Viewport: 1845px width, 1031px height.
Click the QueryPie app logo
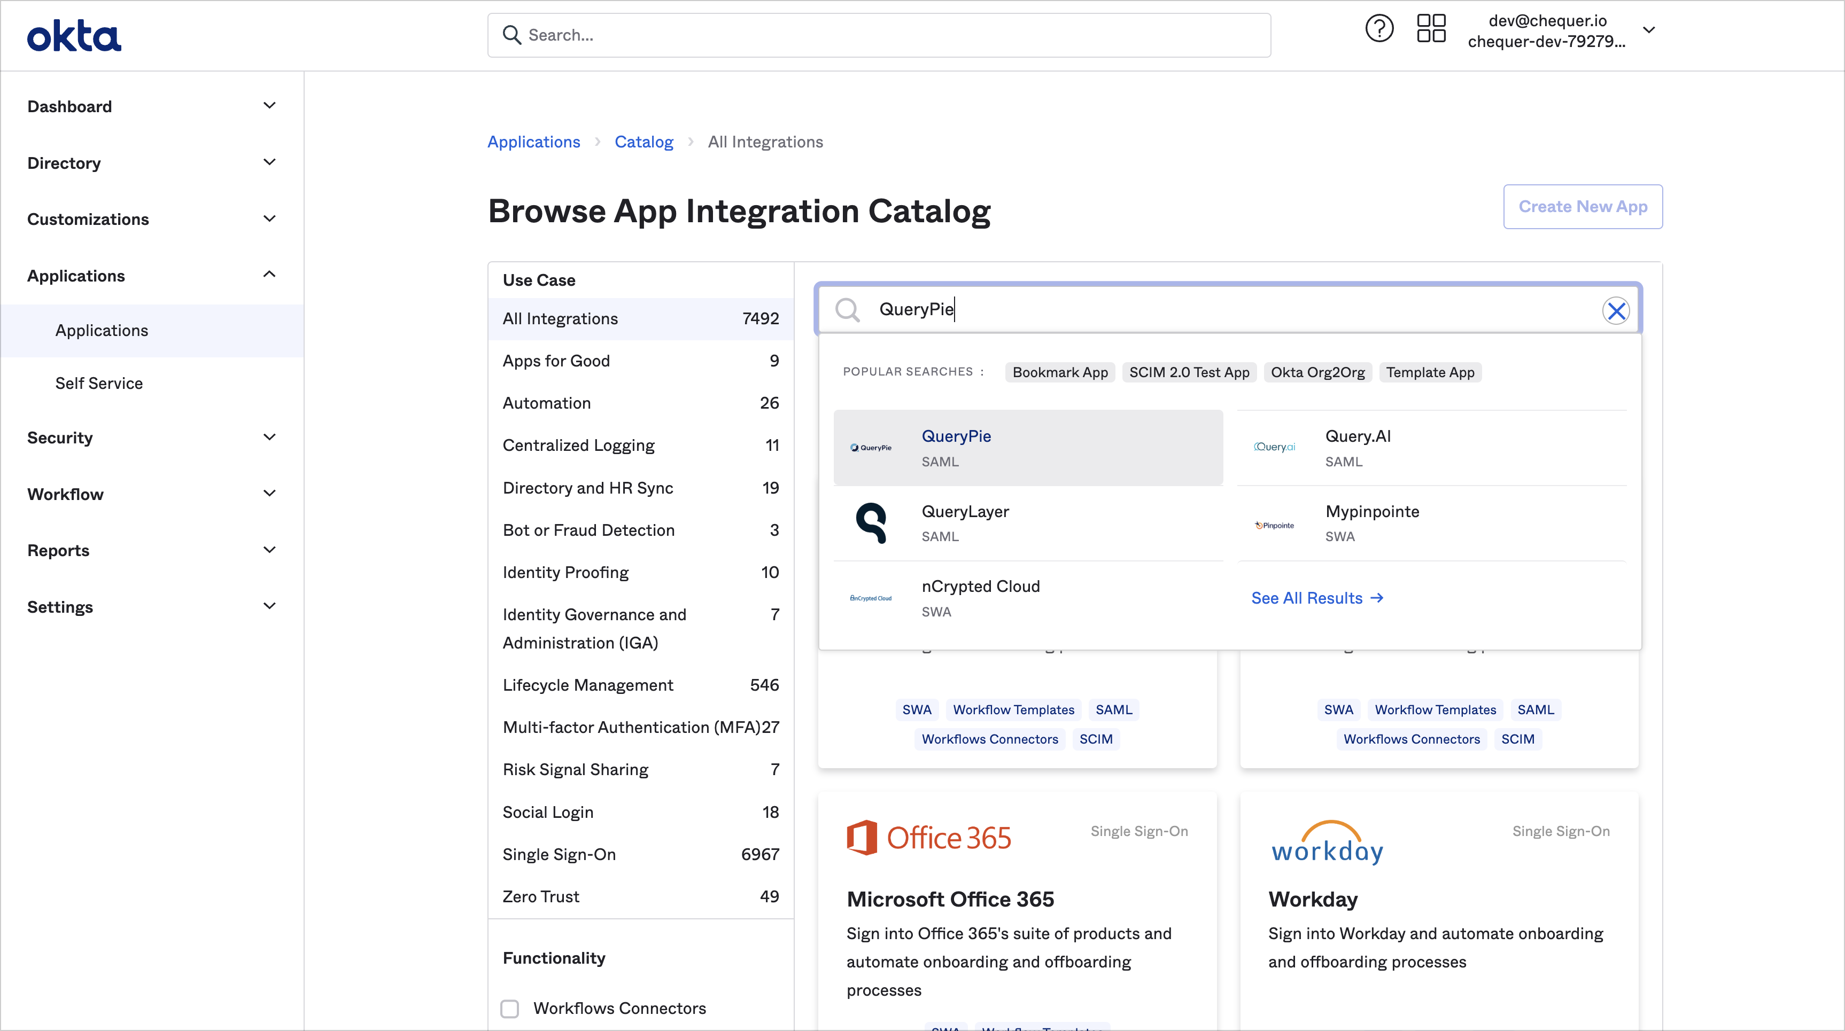871,448
